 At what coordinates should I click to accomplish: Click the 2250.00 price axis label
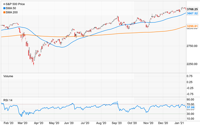click(x=192, y=64)
